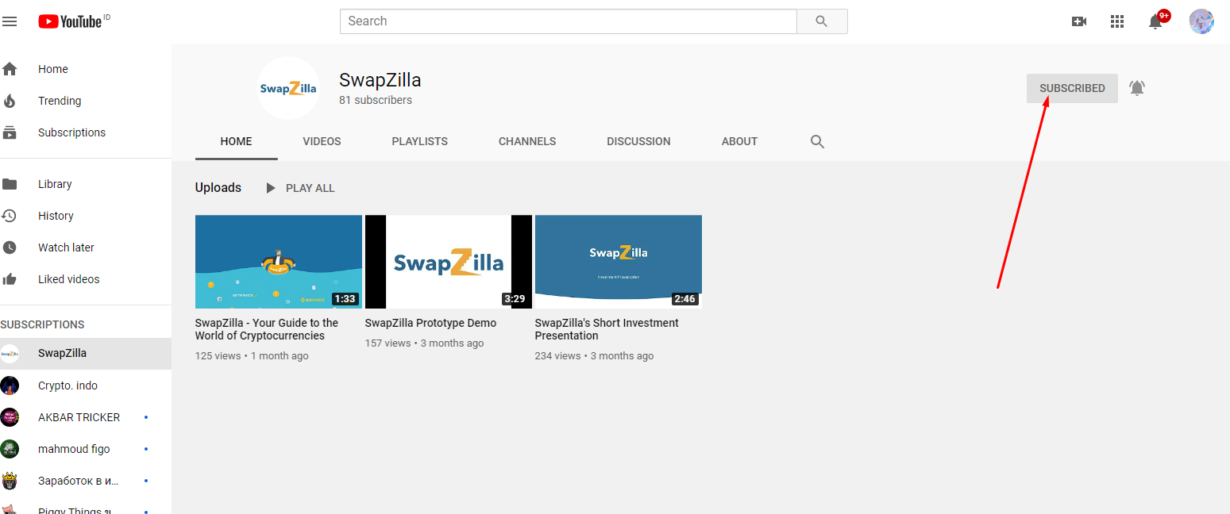The width and height of the screenshot is (1230, 514).
Task: Click the SwapZilla channel avatar
Action: pos(288,88)
